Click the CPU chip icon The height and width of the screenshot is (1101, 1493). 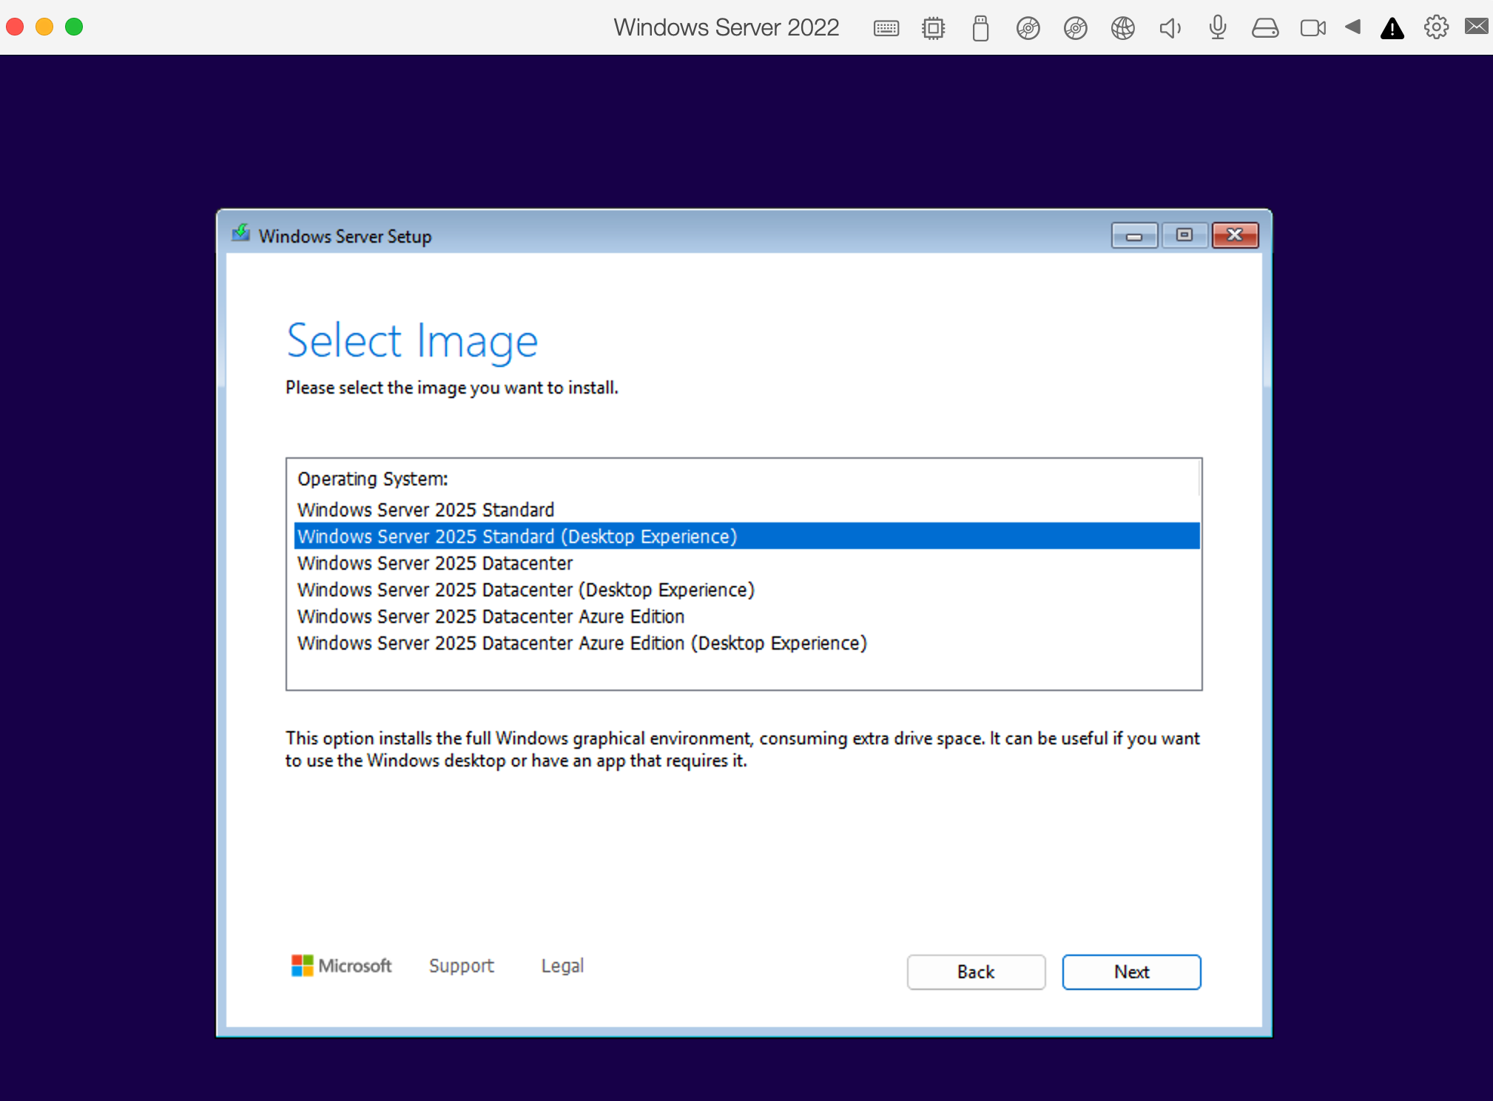[933, 28]
